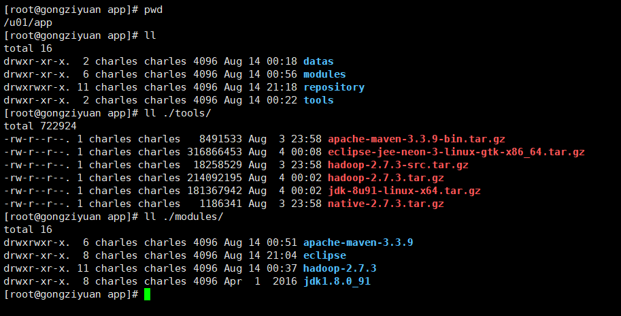
Task: Select the apache-maven-3.3.9 directory name
Action: [358, 242]
